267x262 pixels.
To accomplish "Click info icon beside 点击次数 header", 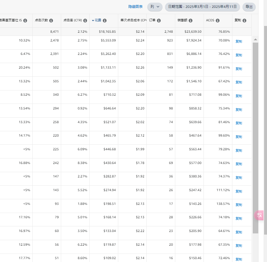I will [51, 20].
